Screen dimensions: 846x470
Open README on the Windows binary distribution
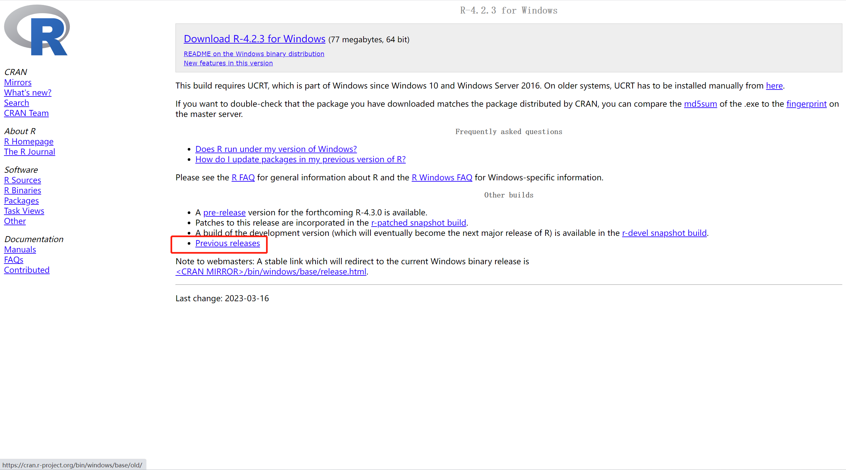[253, 54]
